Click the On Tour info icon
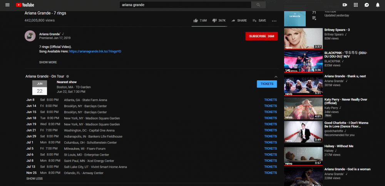The image size is (385, 186). 67,76
